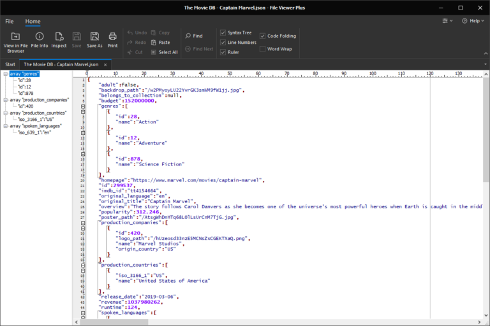Image resolution: width=490 pixels, height=326 pixels.
Task: Click the revenue value 1037980262
Action: [x=144, y=302]
